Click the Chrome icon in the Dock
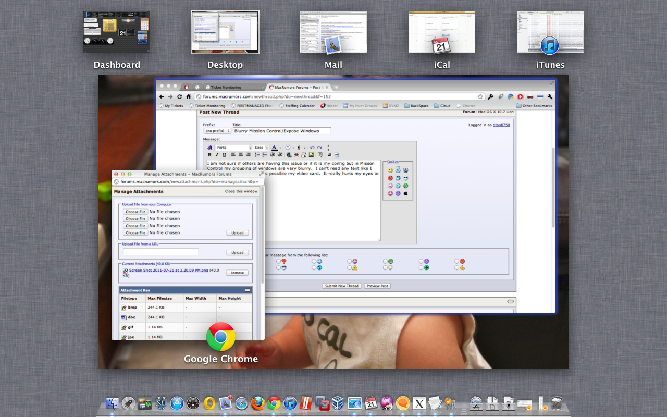 tap(274, 403)
